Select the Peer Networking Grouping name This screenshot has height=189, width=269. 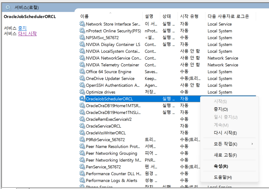(x=111, y=153)
